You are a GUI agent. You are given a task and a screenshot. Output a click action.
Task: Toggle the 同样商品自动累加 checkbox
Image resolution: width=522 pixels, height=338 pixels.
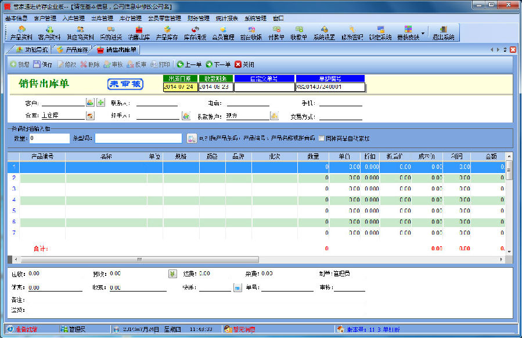pyautogui.click(x=321, y=139)
